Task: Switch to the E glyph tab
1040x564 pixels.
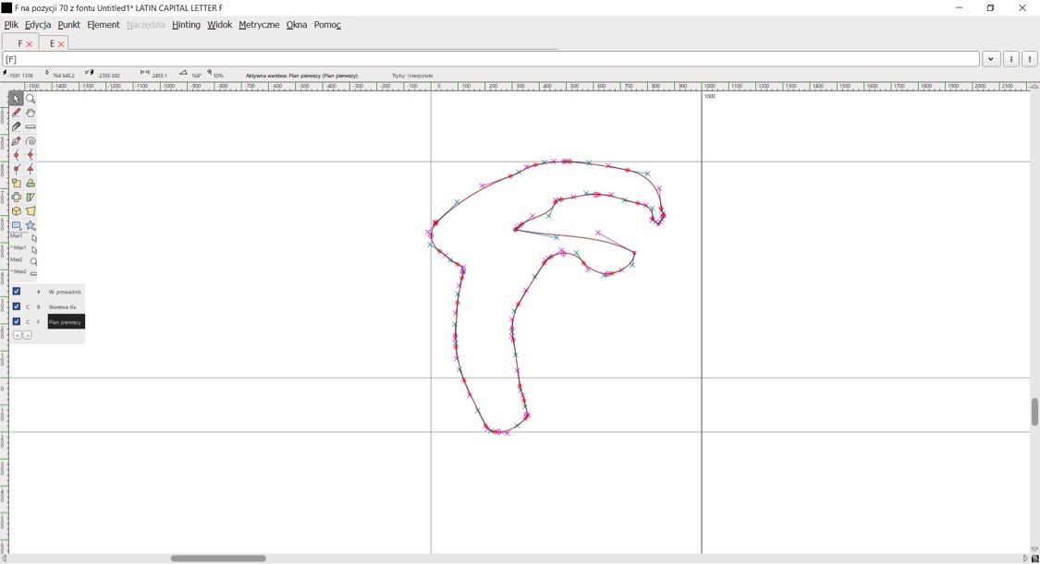Action: click(x=52, y=43)
